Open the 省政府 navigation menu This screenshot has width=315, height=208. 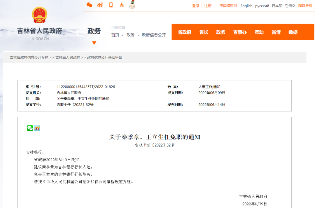point(185,32)
